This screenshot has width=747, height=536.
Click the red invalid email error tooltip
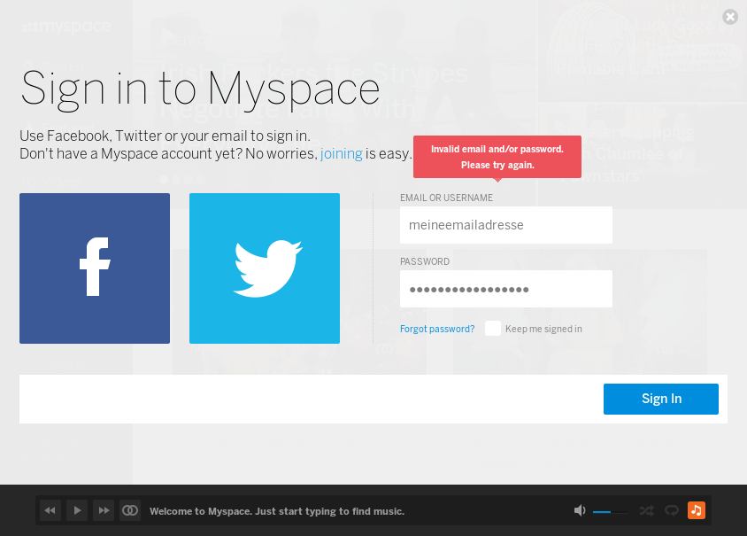(497, 157)
